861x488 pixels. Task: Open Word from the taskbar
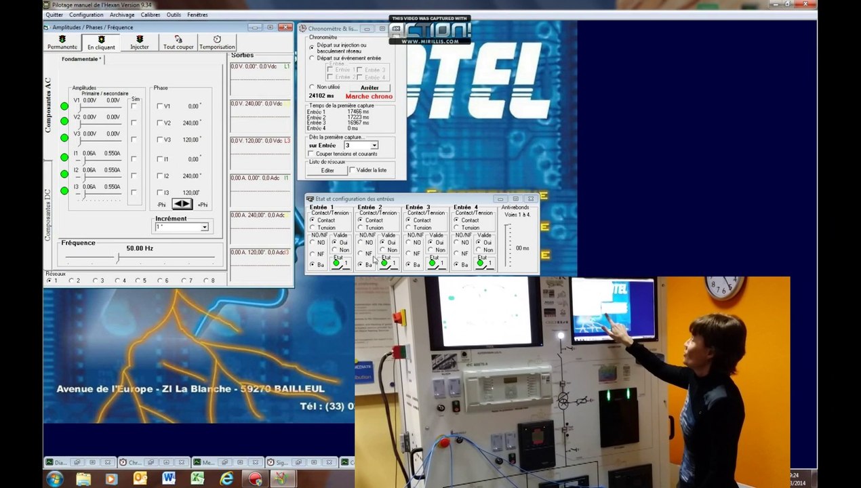point(169,479)
